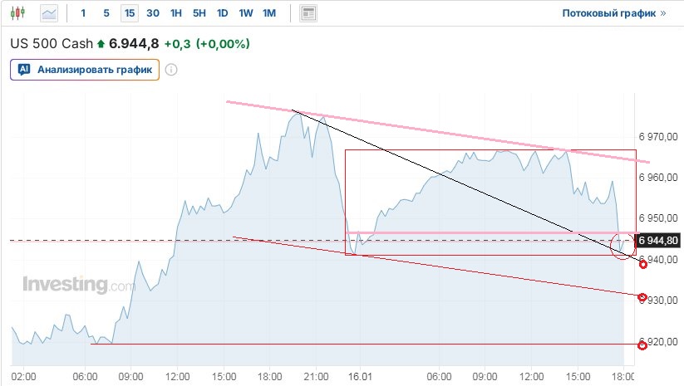Set the chart to 1W interval

246,13
